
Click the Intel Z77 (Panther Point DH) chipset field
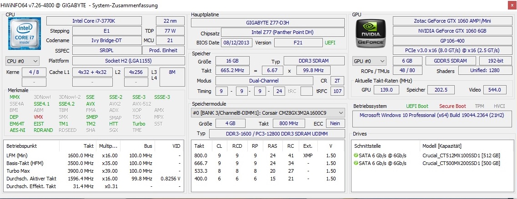(282, 32)
